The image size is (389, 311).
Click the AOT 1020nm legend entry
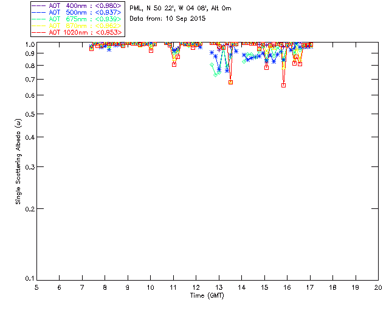point(77,32)
